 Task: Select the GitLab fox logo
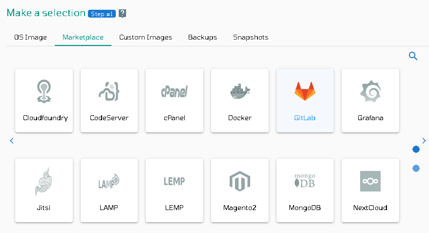click(x=305, y=91)
